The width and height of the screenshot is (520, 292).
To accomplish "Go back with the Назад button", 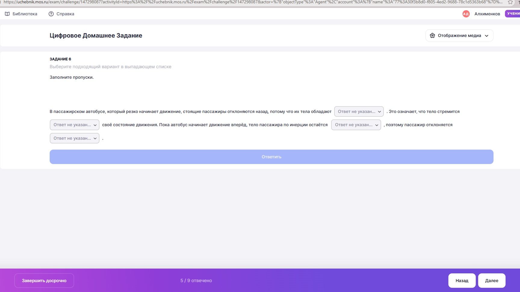I will tap(462, 281).
